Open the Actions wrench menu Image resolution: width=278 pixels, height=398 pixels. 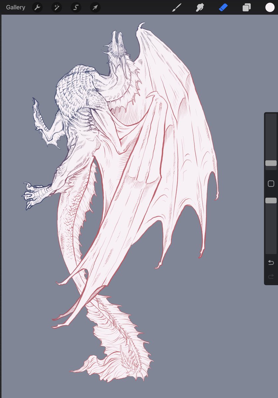(x=37, y=7)
